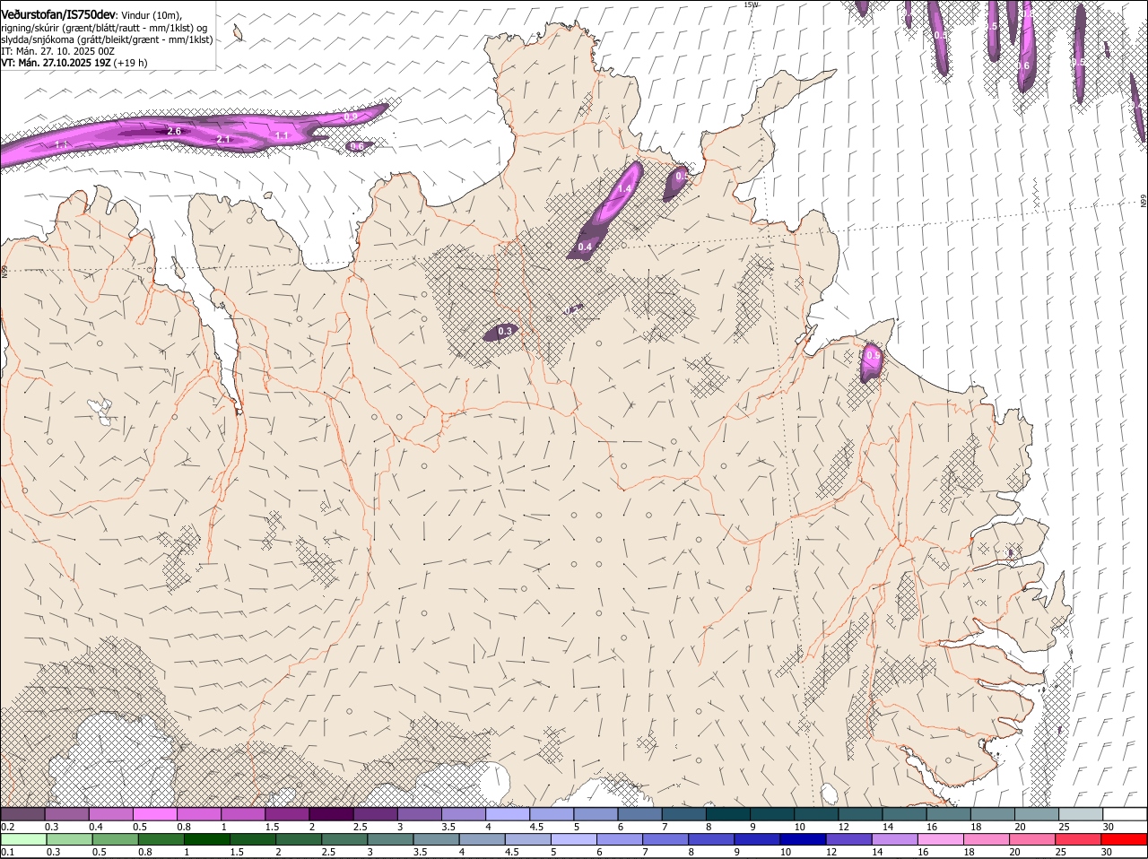Click the 12 label on the snow legend
Viewport: 1148px width, 859px height.
(843, 827)
